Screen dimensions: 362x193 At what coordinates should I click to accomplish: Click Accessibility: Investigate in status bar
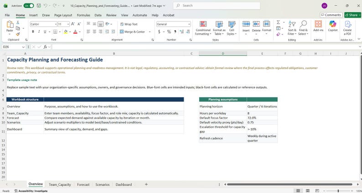[31, 191]
